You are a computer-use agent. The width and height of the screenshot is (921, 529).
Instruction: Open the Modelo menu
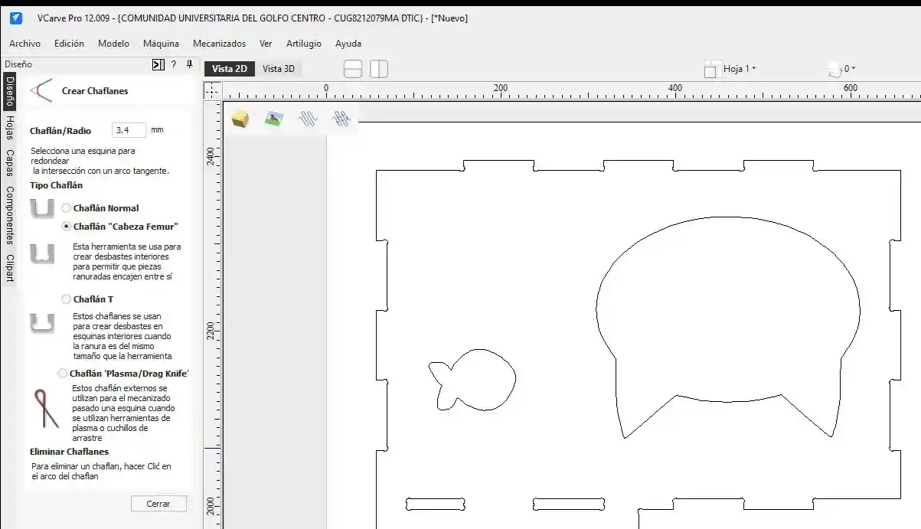coord(114,44)
